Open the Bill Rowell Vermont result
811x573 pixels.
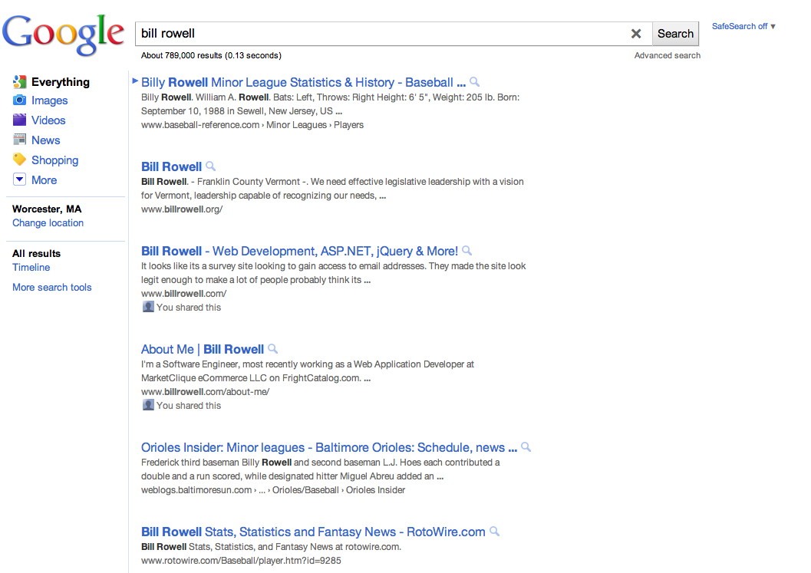[171, 166]
